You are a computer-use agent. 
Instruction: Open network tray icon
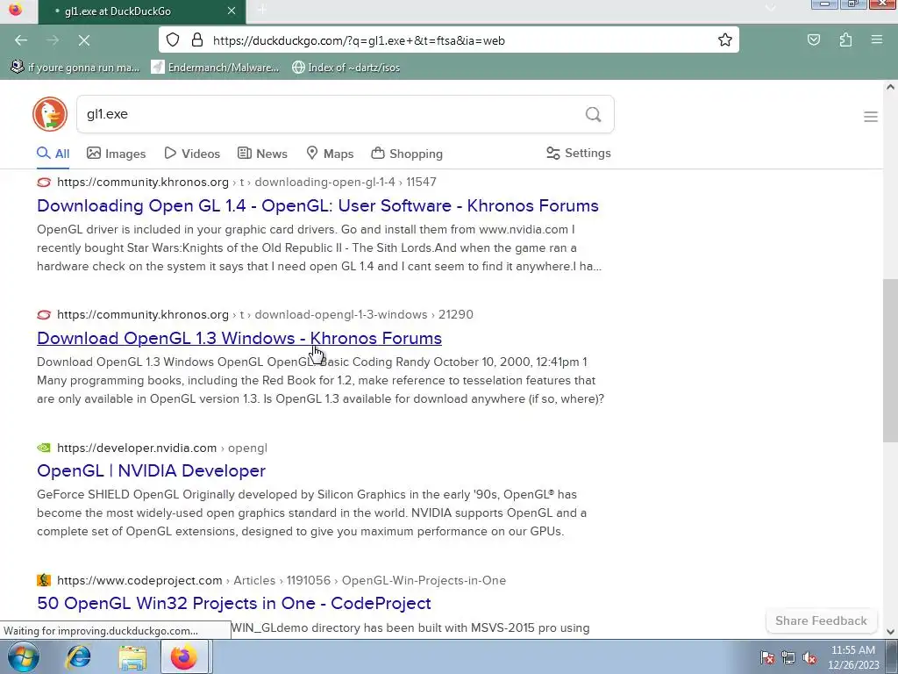pyautogui.click(x=788, y=658)
